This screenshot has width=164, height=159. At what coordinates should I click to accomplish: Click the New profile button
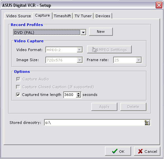pyautogui.click(x=101, y=32)
